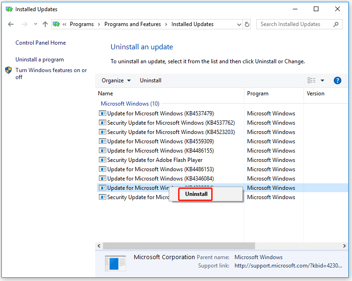Maximize the Installed Updates window

pos(316,9)
